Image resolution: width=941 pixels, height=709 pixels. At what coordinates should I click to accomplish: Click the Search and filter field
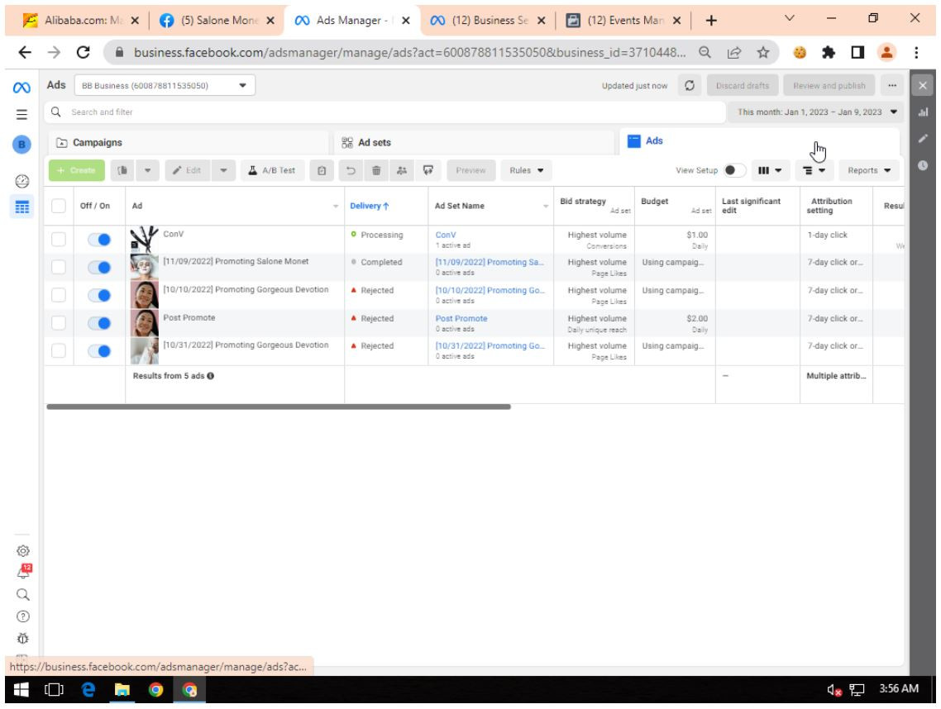pyautogui.click(x=385, y=112)
